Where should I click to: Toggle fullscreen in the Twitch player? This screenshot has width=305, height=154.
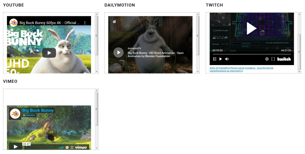click(x=273, y=59)
